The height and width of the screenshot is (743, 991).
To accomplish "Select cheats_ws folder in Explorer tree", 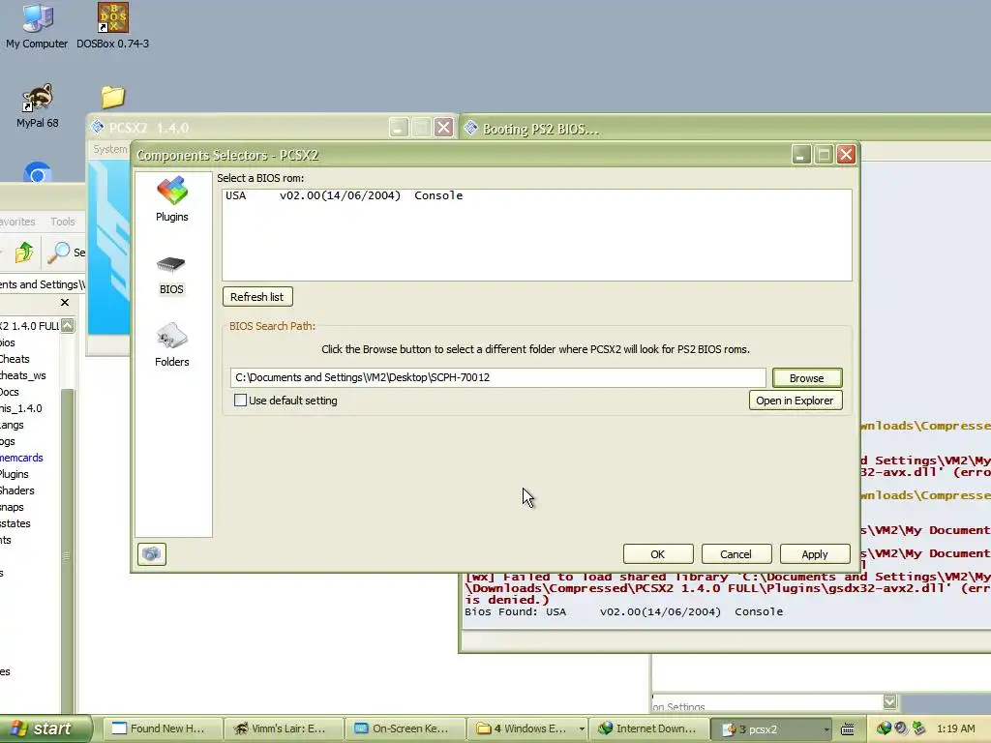I will tap(23, 375).
